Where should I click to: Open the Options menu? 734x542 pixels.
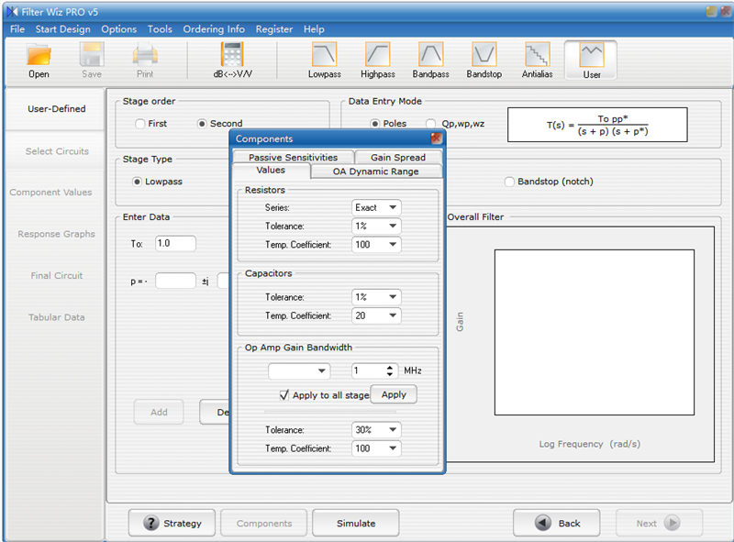tap(119, 29)
